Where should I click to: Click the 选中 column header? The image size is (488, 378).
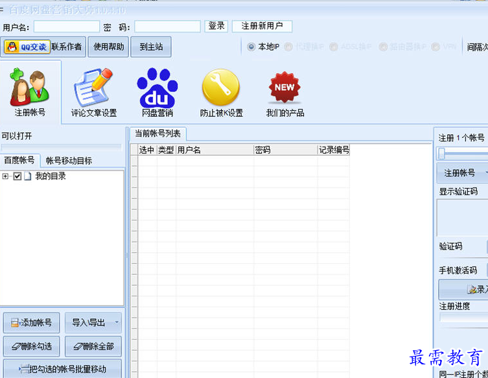[148, 150]
